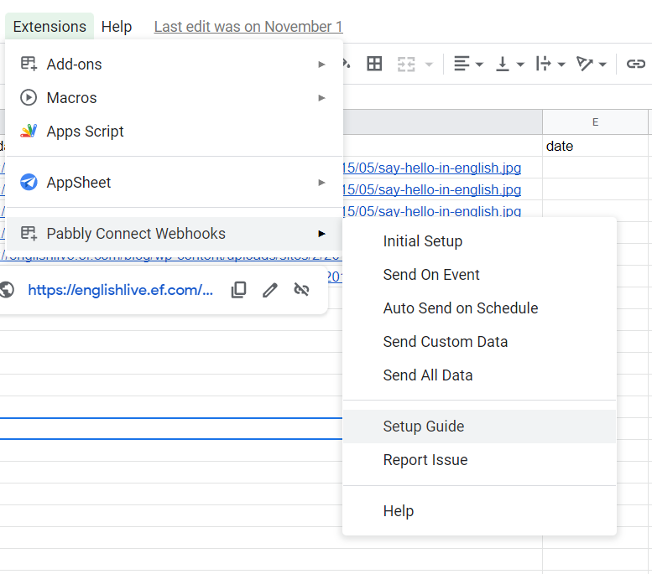Viewport: 652px width, 574px height.
Task: Expand the Pabbly Connect Webhooks submenu arrow
Action: 321,234
